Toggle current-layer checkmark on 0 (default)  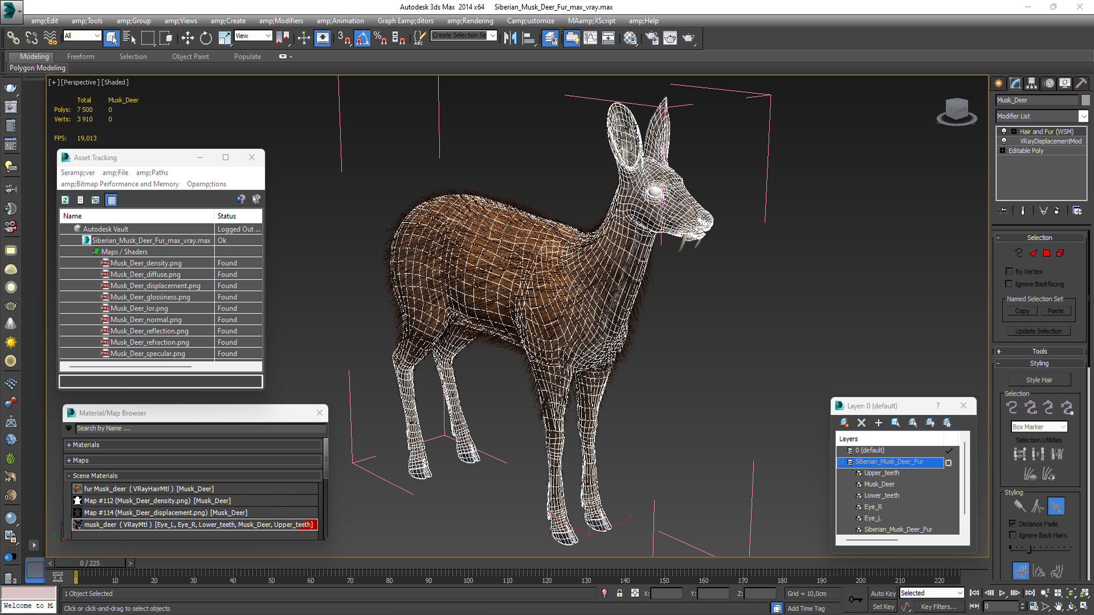[x=949, y=450]
